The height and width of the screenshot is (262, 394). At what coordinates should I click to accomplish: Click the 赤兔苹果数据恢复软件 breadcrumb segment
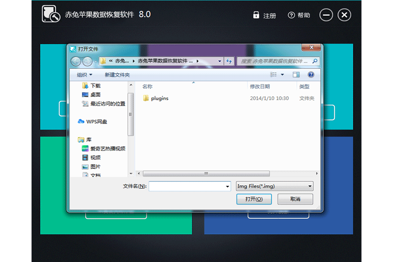pos(165,61)
